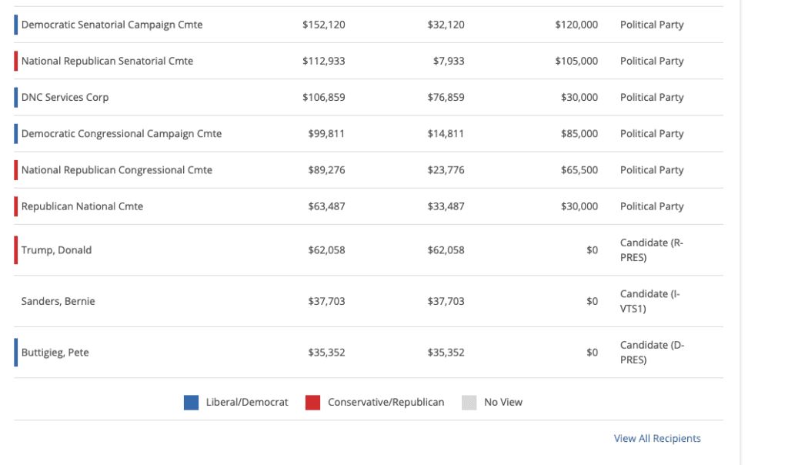
Task: Click Democratic Congressional Campaign Cmte name
Action: coord(121,133)
